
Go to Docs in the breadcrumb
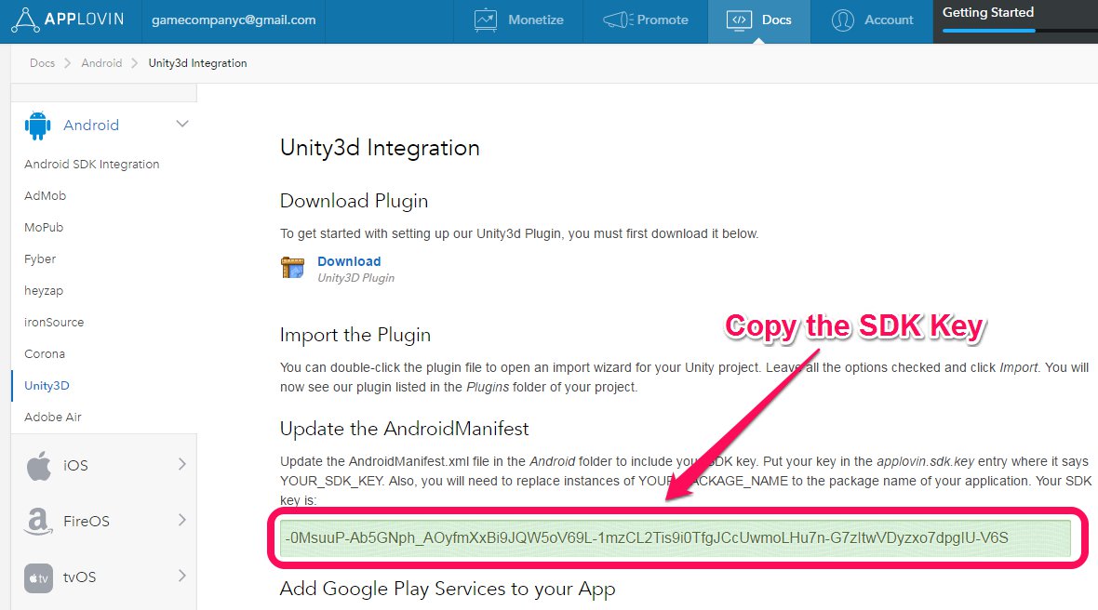point(42,63)
